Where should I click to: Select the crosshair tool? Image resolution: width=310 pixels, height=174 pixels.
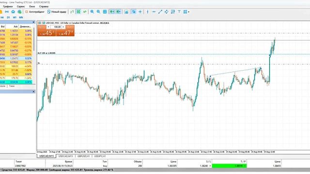tap(140, 12)
